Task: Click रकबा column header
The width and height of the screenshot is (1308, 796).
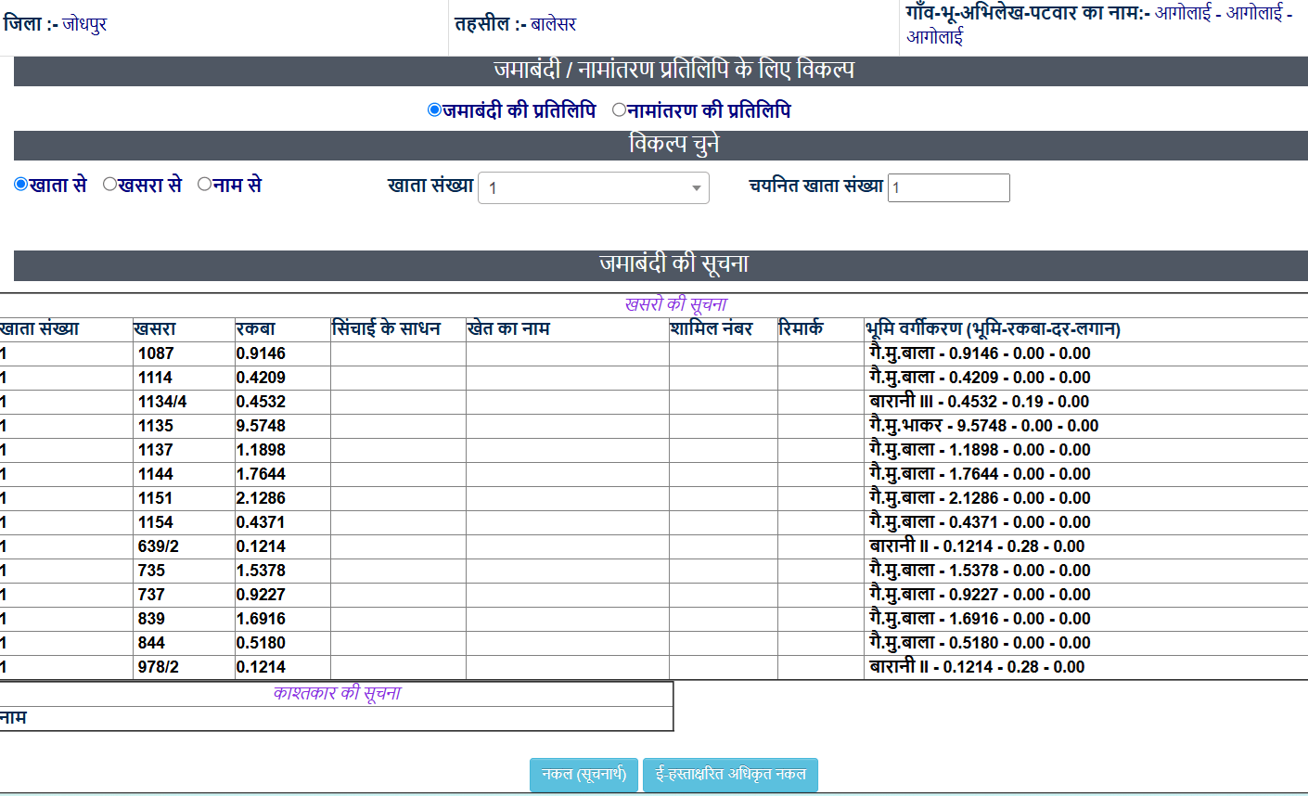Action: (x=255, y=329)
